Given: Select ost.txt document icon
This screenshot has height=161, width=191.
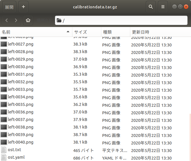Looking at the screenshot, I should [4, 150].
